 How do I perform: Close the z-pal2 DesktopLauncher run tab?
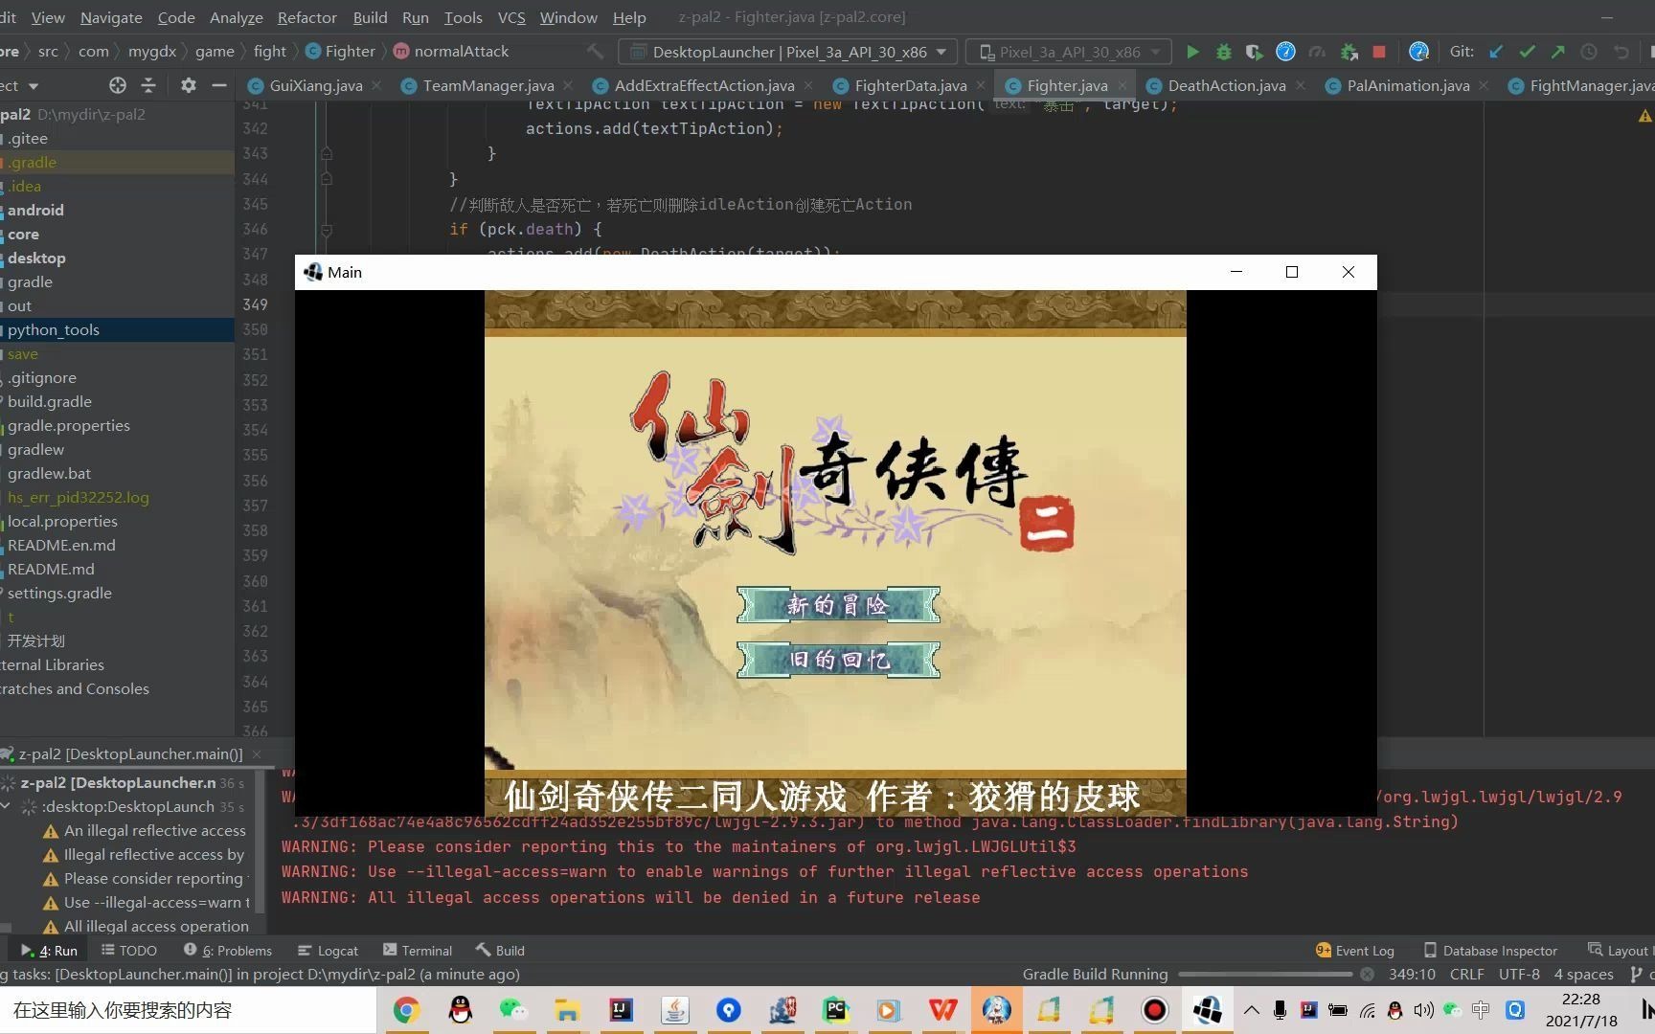tap(257, 754)
